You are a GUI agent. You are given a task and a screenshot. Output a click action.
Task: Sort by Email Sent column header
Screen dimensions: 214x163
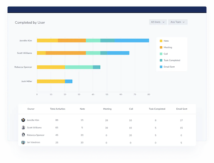[x=182, y=109]
